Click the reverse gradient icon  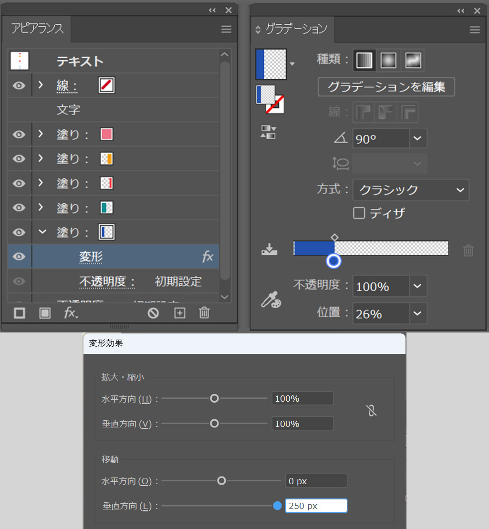click(268, 132)
